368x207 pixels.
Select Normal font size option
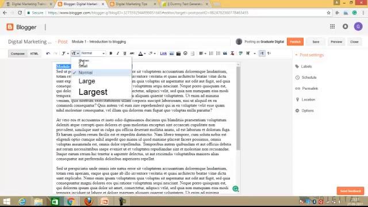[x=101, y=72]
